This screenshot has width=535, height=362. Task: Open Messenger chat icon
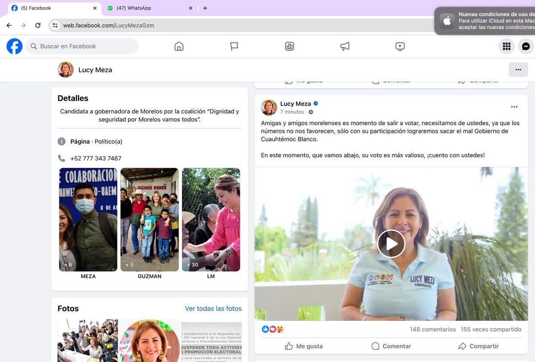[526, 46]
